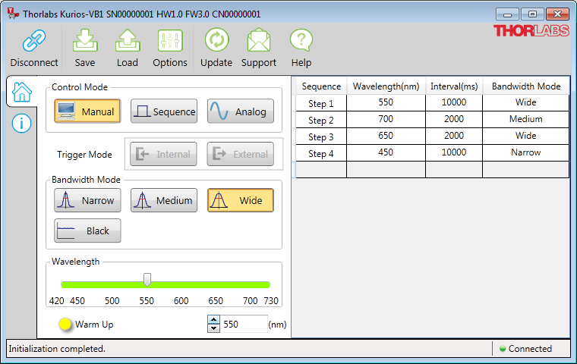The height and width of the screenshot is (364, 577).
Task: Click Step 2 interval cell 2000
Action: (x=454, y=119)
